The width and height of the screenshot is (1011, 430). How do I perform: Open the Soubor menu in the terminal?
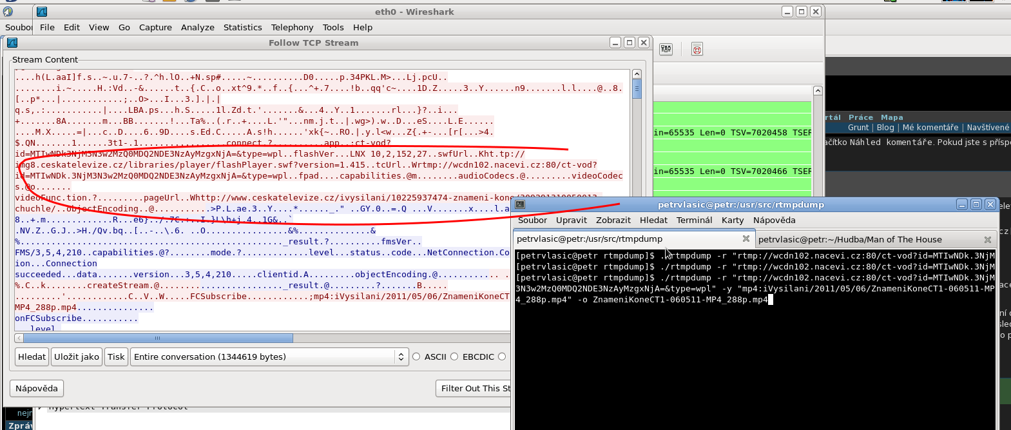coord(532,220)
